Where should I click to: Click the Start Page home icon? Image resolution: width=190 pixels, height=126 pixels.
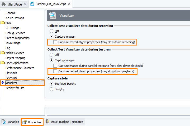[4, 4]
